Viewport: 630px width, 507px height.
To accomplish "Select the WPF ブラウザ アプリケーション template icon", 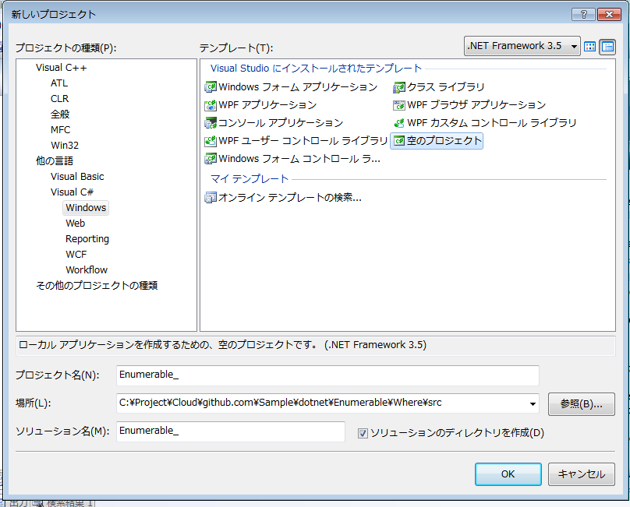I will (x=399, y=105).
